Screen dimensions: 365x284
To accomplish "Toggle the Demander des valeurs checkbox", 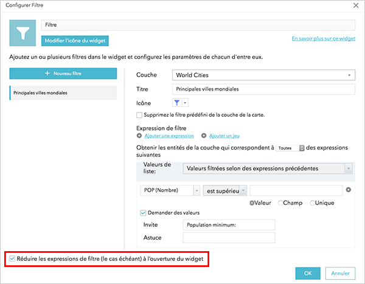I will [143, 213].
